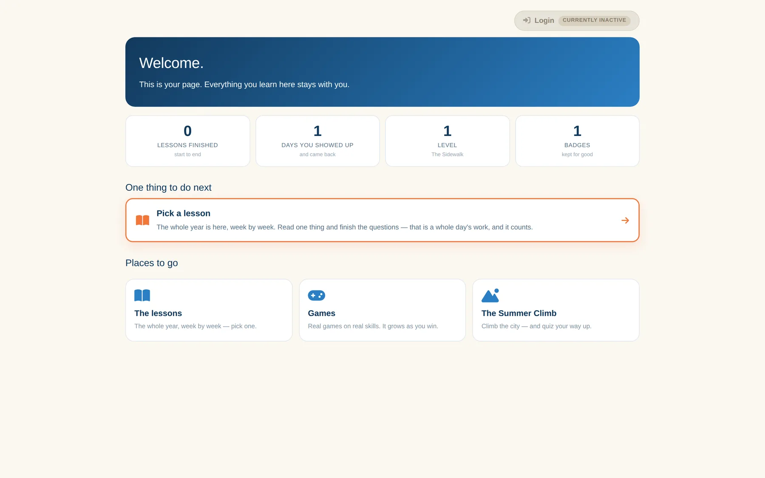Click 'and came back' text
This screenshot has height=478, width=765.
317,155
